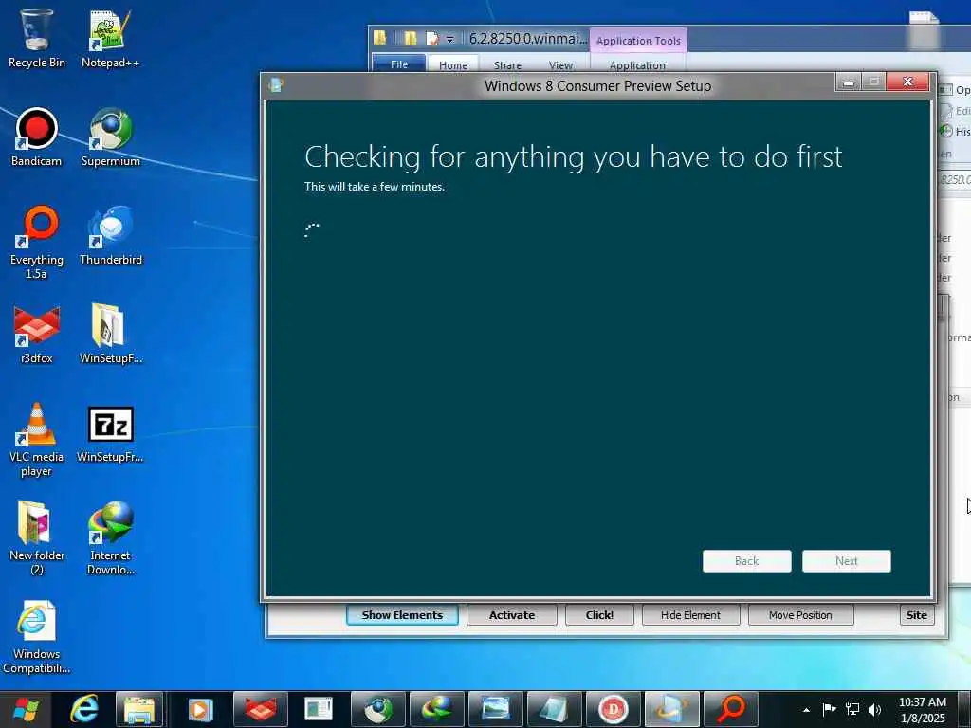
Task: Click the Move Position button
Action: click(800, 614)
